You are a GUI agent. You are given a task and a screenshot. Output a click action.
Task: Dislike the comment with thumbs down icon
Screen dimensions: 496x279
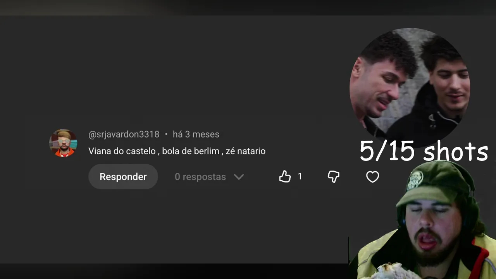coord(333,177)
